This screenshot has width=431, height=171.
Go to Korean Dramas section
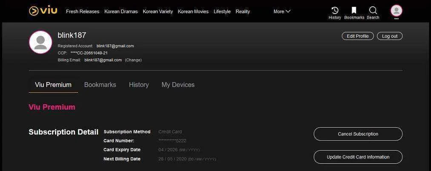(121, 11)
